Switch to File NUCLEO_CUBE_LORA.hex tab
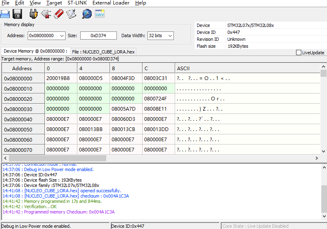 pyautogui.click(x=103, y=52)
